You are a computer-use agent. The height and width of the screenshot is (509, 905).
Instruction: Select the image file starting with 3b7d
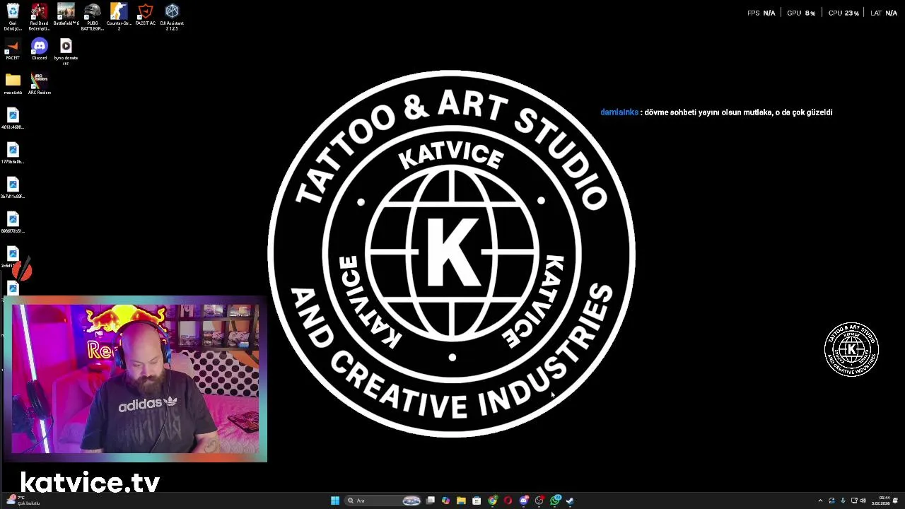(13, 188)
